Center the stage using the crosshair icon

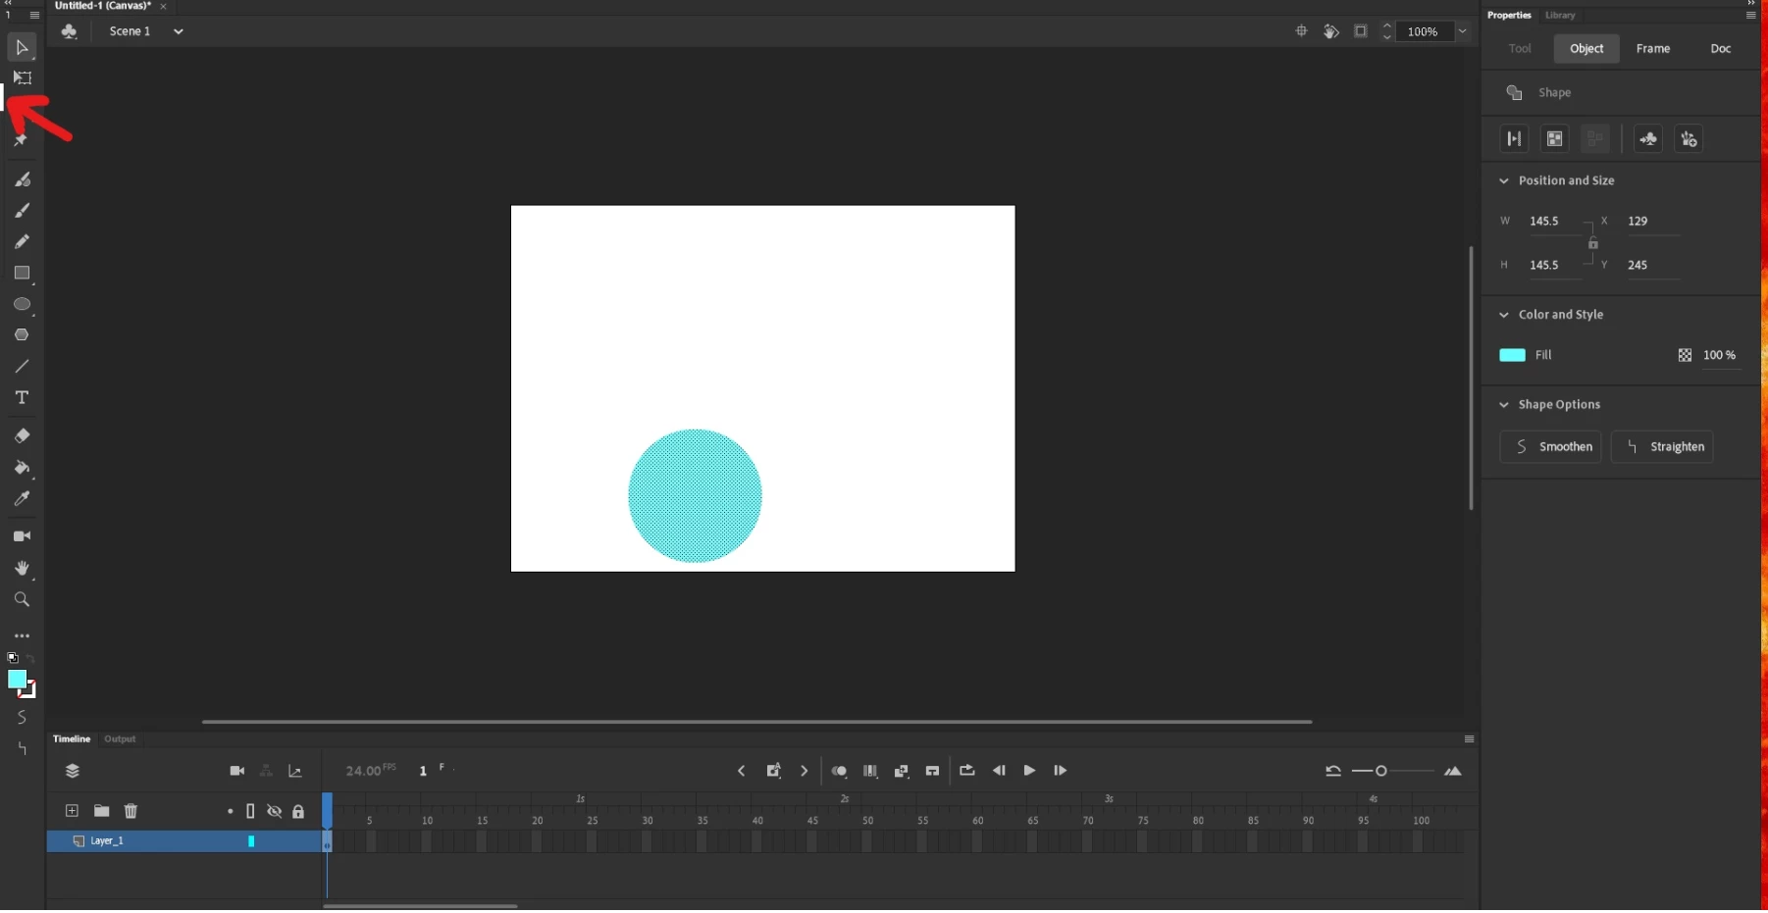click(1301, 31)
